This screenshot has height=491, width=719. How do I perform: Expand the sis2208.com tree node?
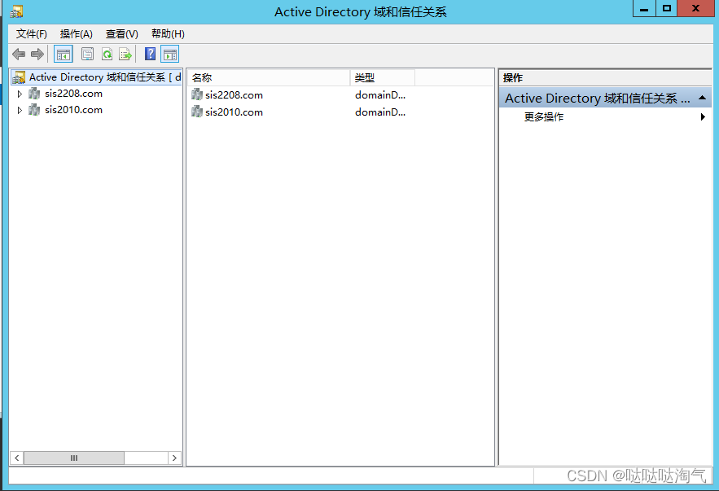pos(20,94)
